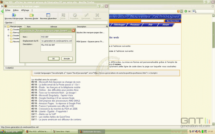This screenshot has width=215, height=134.
Task: Open link Google Desktop 2.0 en version finale
Action: [57, 98]
